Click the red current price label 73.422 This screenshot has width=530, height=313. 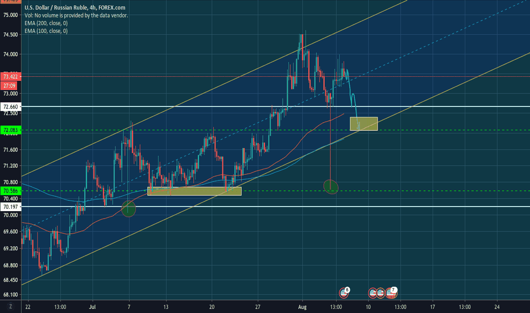click(x=11, y=76)
